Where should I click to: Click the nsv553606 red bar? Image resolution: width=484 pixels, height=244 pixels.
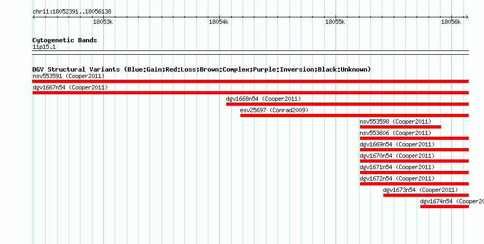point(414,138)
